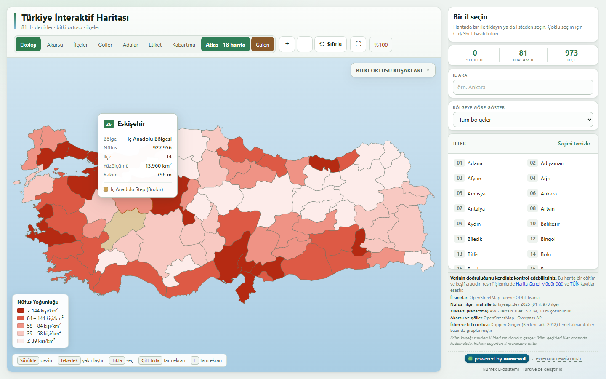Choose Afyon from the list
The height and width of the screenshot is (379, 606).
[486, 178]
